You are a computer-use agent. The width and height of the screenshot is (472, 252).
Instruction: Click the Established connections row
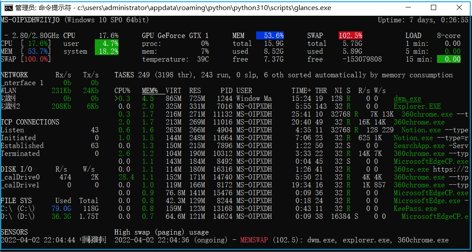point(50,145)
